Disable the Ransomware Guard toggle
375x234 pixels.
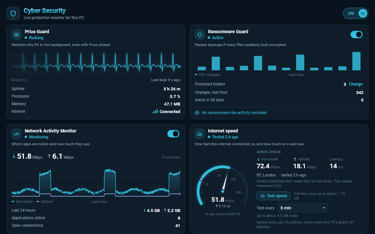coord(357,35)
